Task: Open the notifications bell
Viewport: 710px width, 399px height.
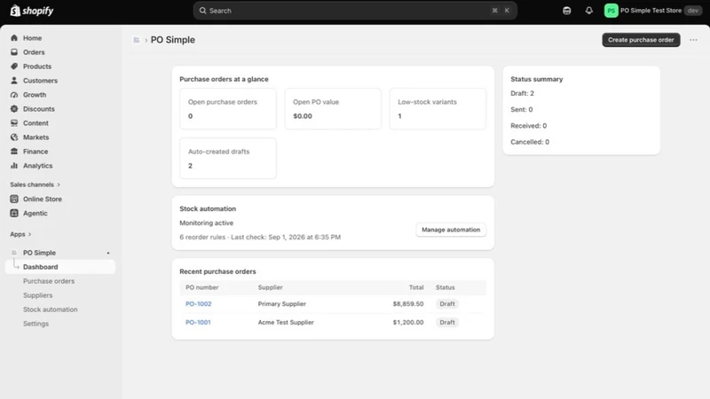Action: 588,11
